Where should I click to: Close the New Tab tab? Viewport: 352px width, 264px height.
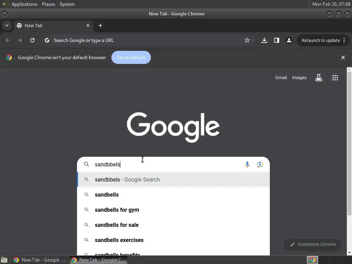pos(88,25)
